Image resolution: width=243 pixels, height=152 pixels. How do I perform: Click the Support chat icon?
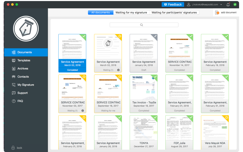[14, 93]
